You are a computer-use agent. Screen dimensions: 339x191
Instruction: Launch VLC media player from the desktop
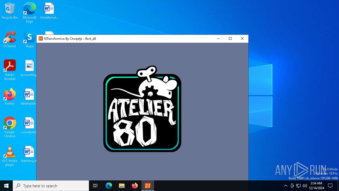pos(10,156)
